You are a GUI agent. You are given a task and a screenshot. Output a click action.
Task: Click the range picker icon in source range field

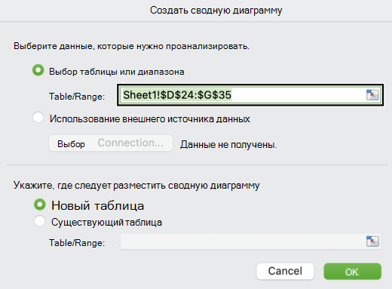(x=372, y=95)
